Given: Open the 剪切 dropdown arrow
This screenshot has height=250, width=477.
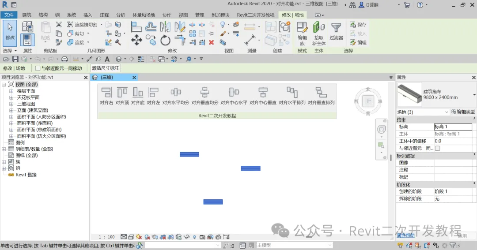Looking at the screenshot, I should [x=88, y=34].
